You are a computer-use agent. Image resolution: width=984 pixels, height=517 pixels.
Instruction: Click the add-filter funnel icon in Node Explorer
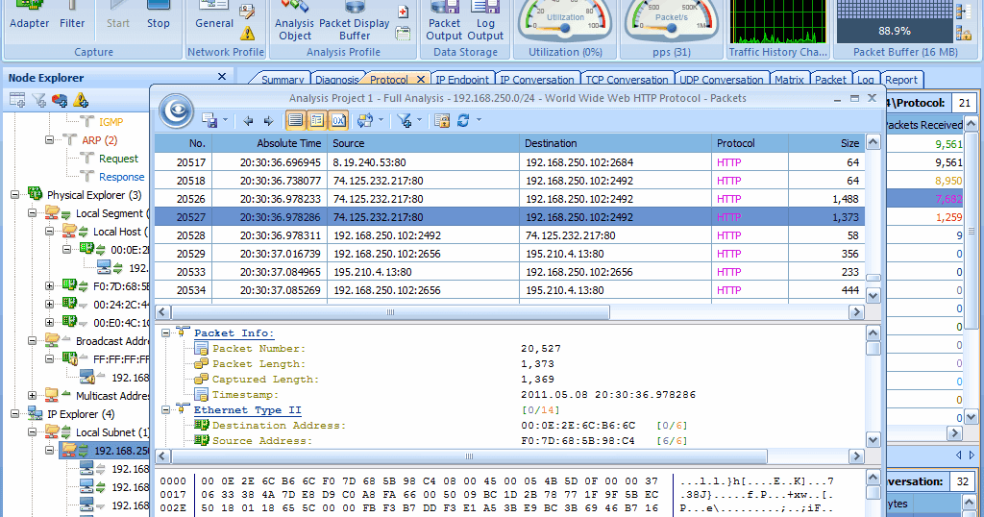(38, 100)
